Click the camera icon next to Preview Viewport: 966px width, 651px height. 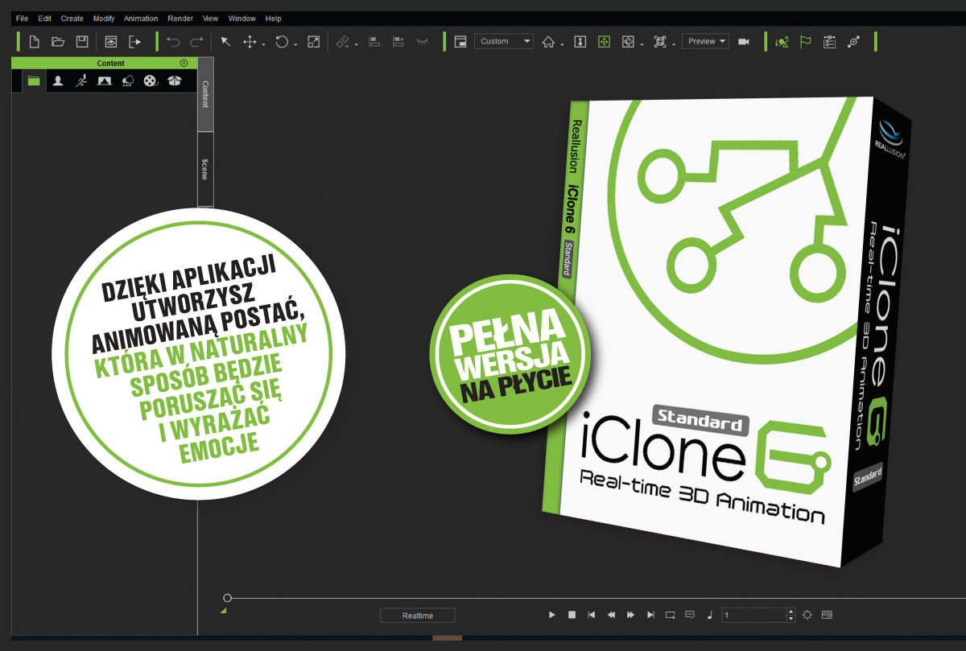click(744, 42)
